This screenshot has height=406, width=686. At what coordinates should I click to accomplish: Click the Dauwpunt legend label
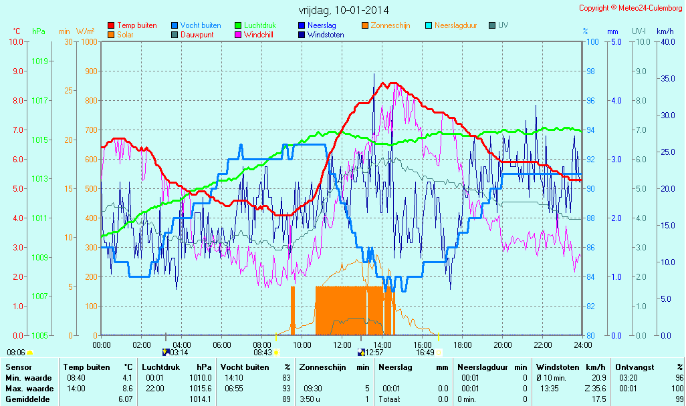[x=197, y=35]
